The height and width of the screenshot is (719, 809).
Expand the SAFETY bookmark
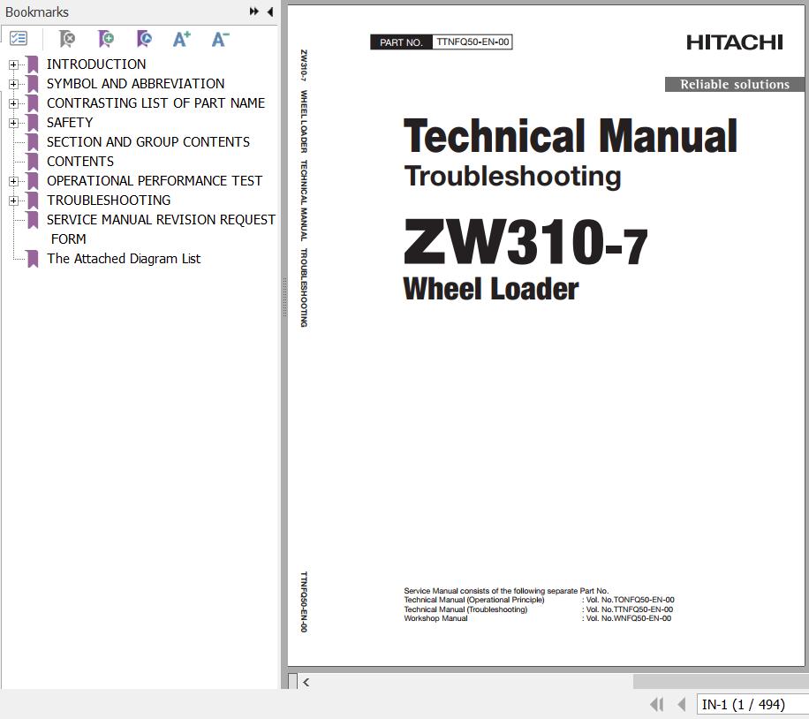13,123
